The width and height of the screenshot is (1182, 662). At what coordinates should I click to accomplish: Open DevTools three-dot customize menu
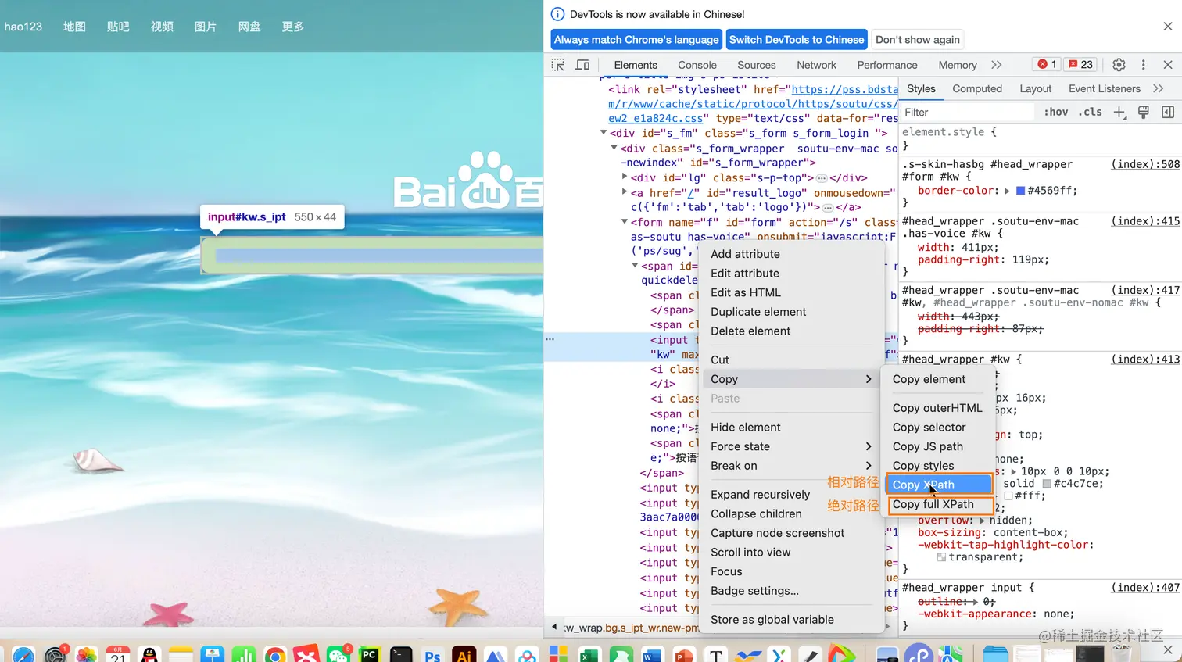[1143, 65]
